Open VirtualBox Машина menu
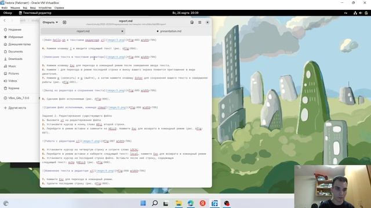371x208 pixels. click(15, 8)
